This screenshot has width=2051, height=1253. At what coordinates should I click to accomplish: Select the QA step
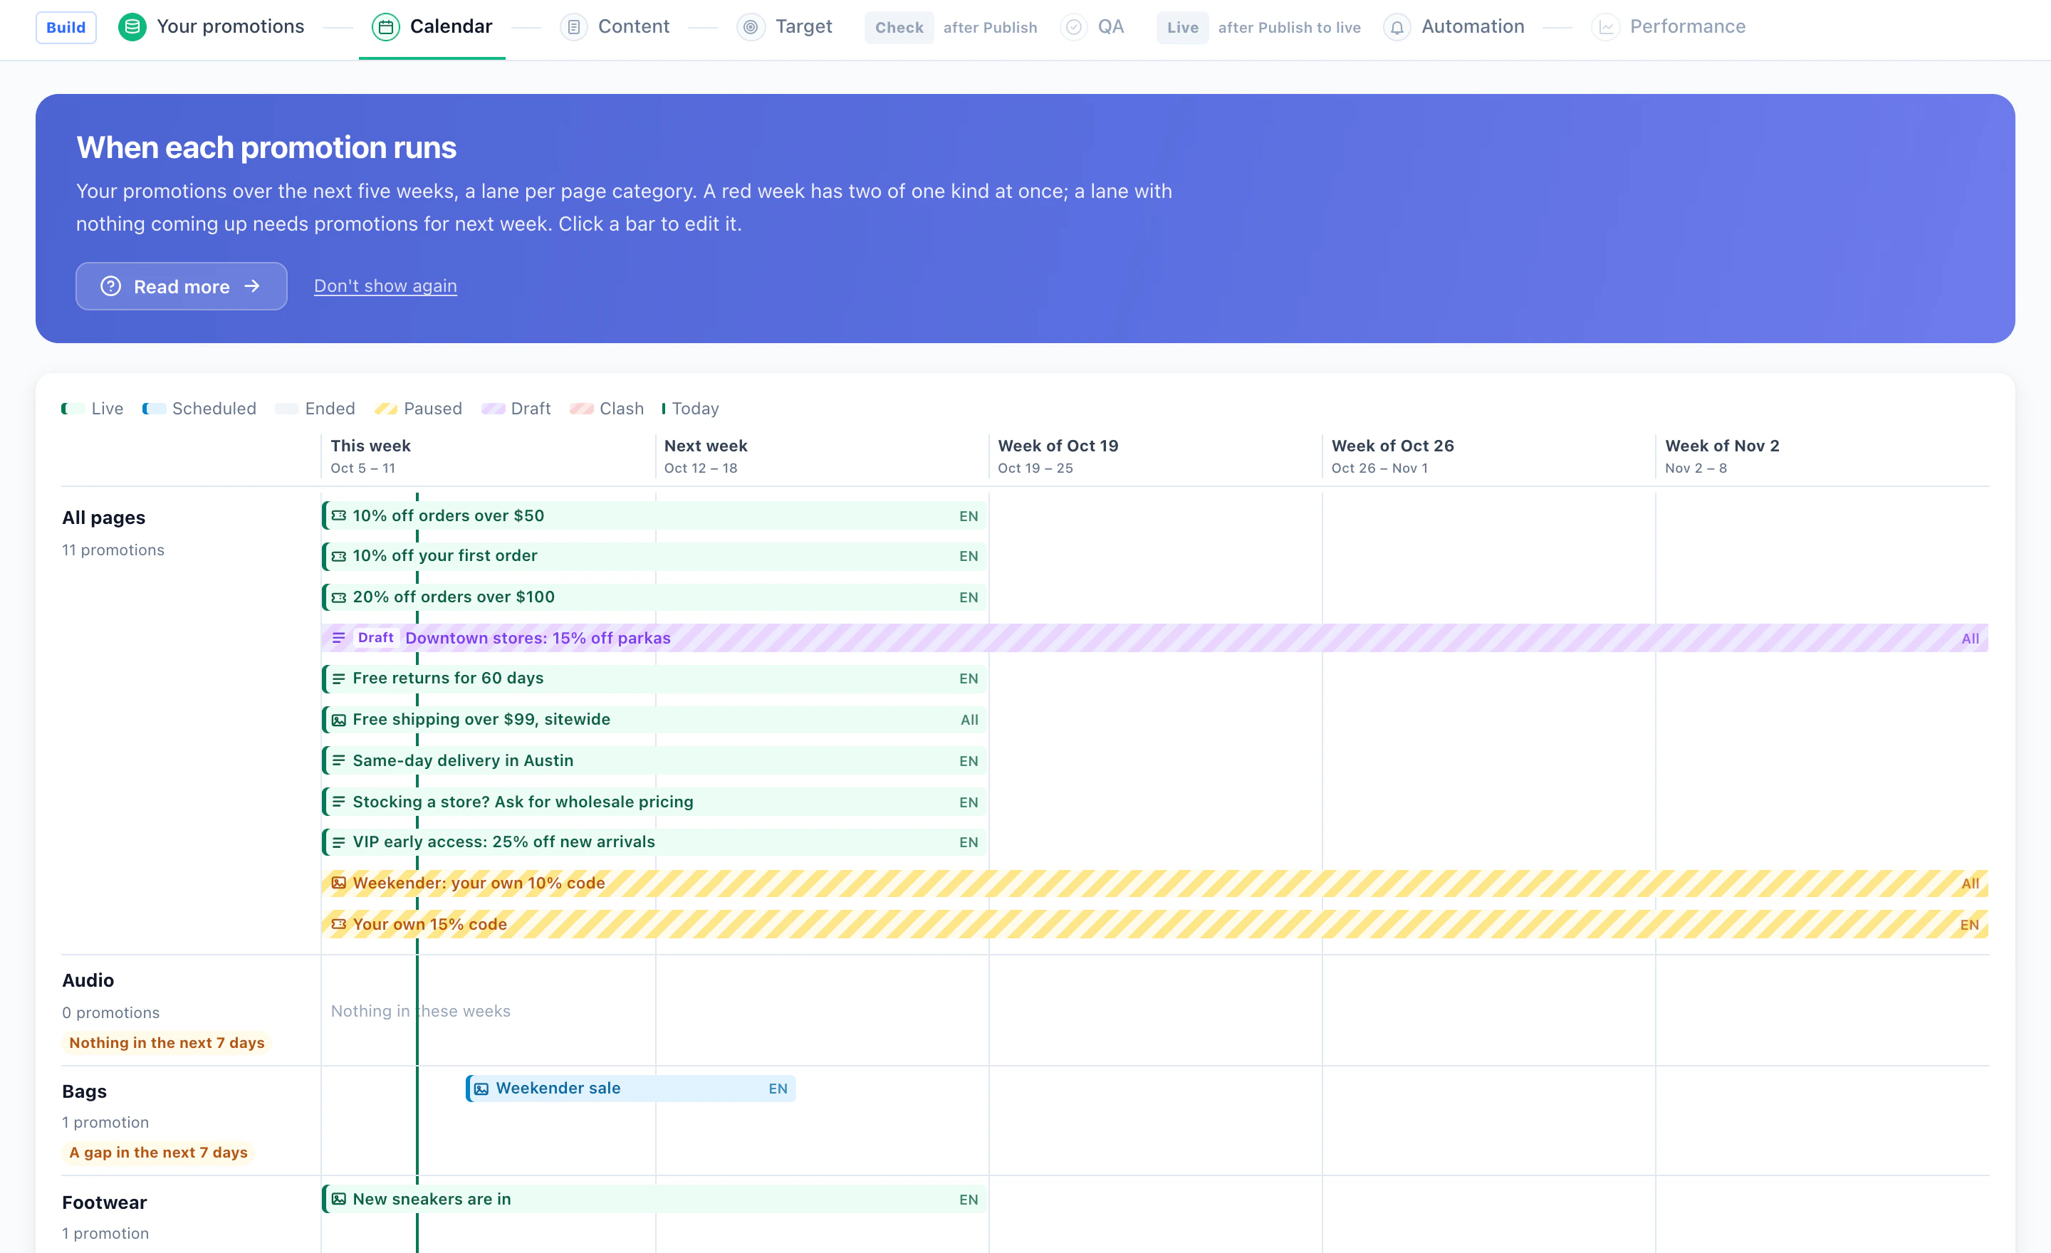tap(1093, 26)
